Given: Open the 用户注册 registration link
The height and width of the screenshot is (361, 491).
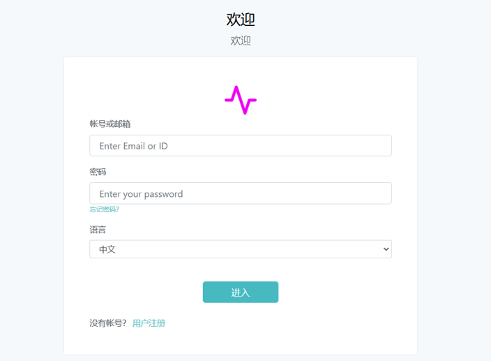Looking at the screenshot, I should click(149, 323).
